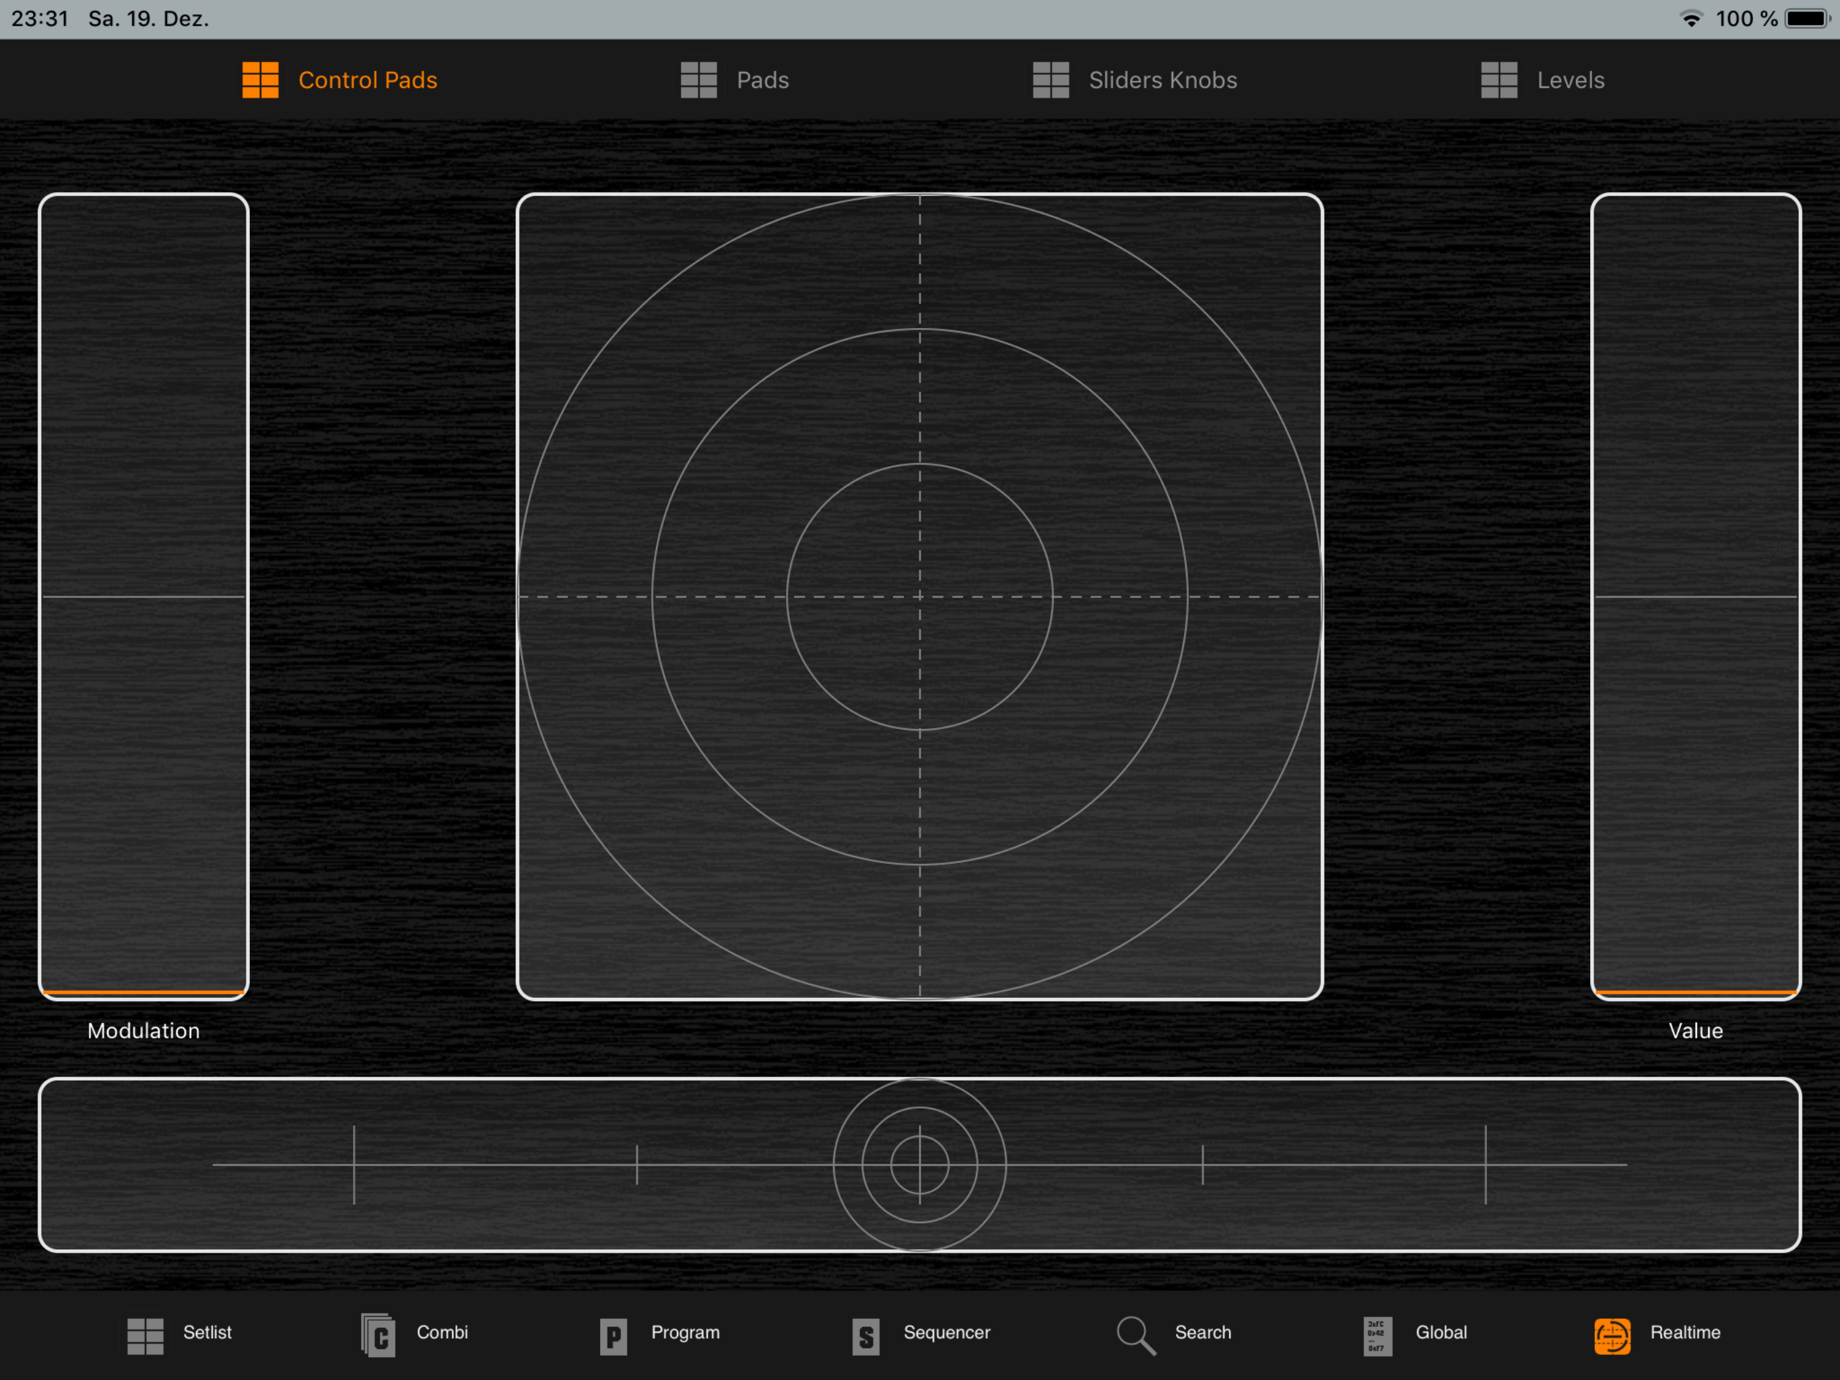This screenshot has height=1380, width=1840.
Task: Tap inside the Value vertical strip
Action: pos(1695,597)
